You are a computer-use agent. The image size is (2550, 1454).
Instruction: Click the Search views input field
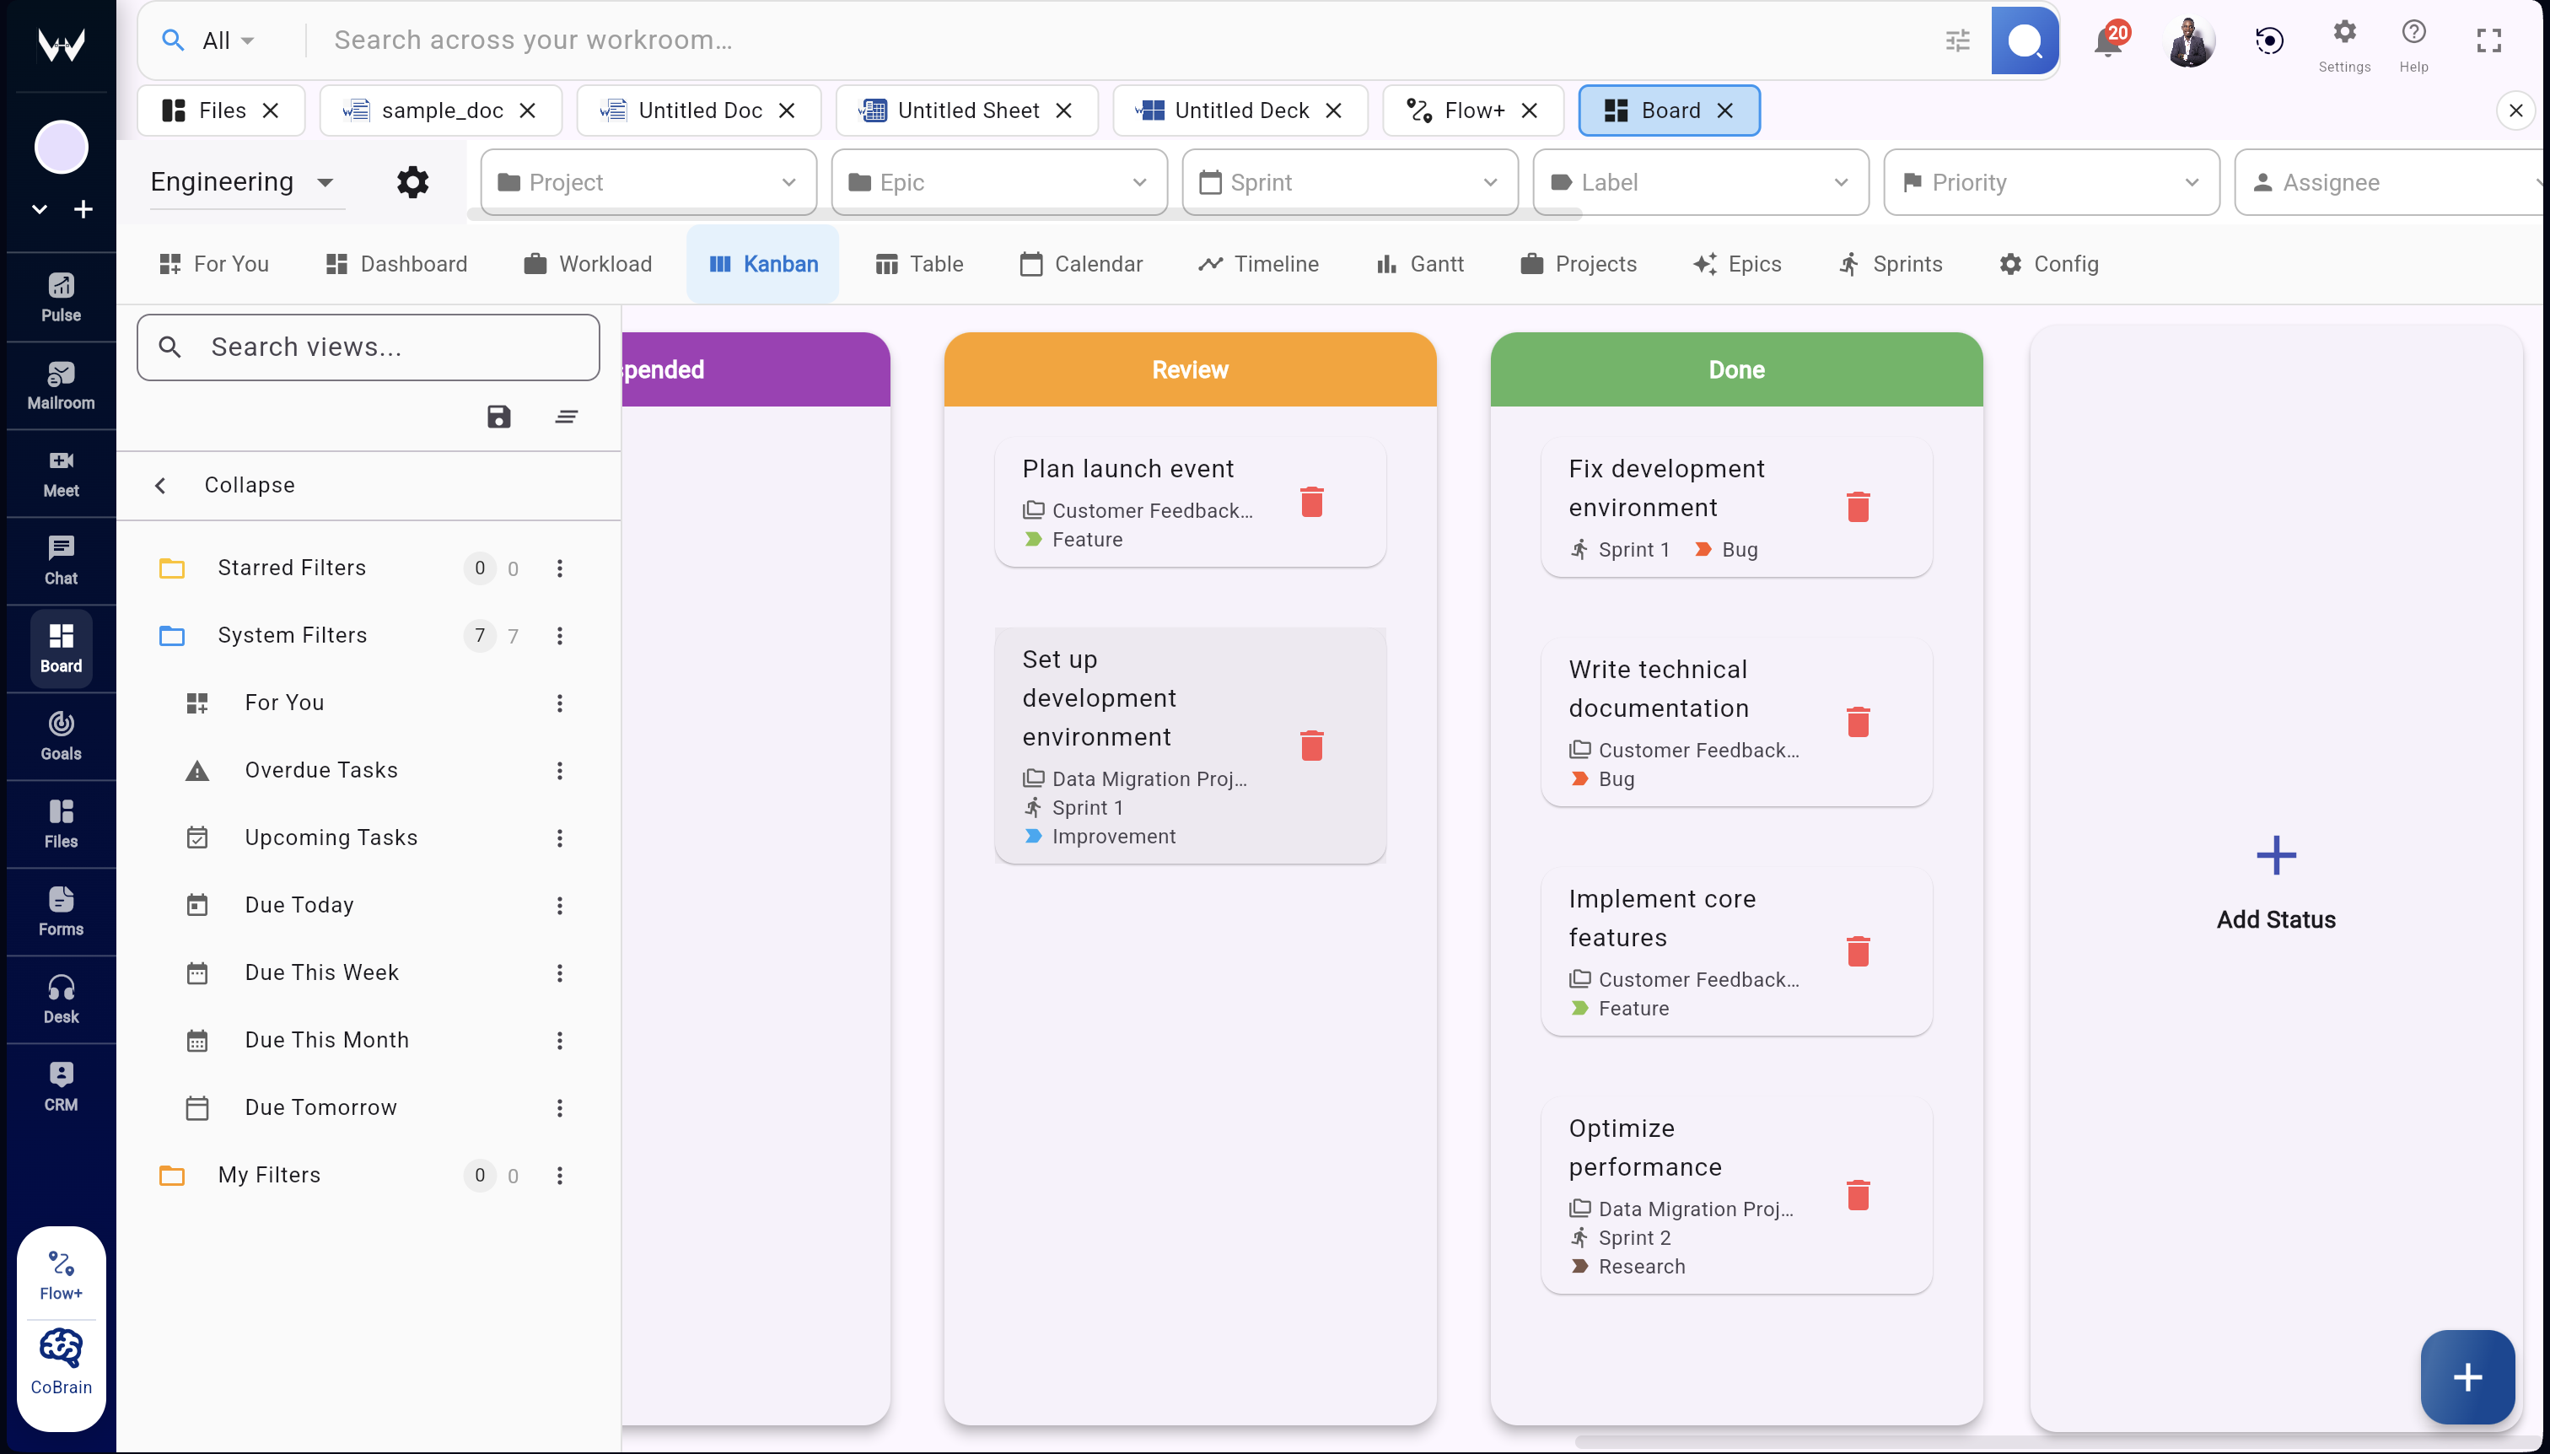368,347
